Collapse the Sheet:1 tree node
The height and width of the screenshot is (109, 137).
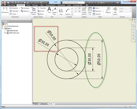pyautogui.click(x=3, y=28)
